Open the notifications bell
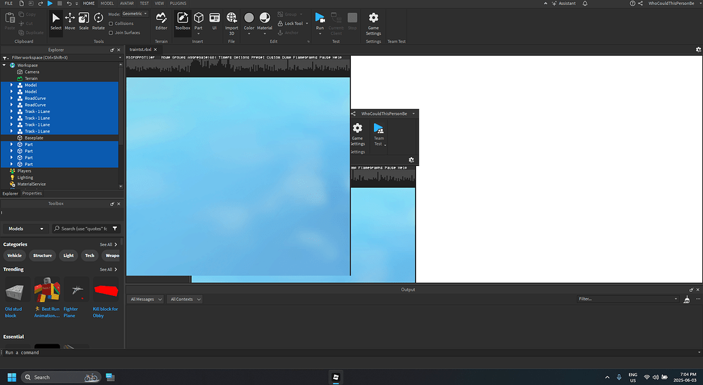Image resolution: width=703 pixels, height=385 pixels. (585, 3)
